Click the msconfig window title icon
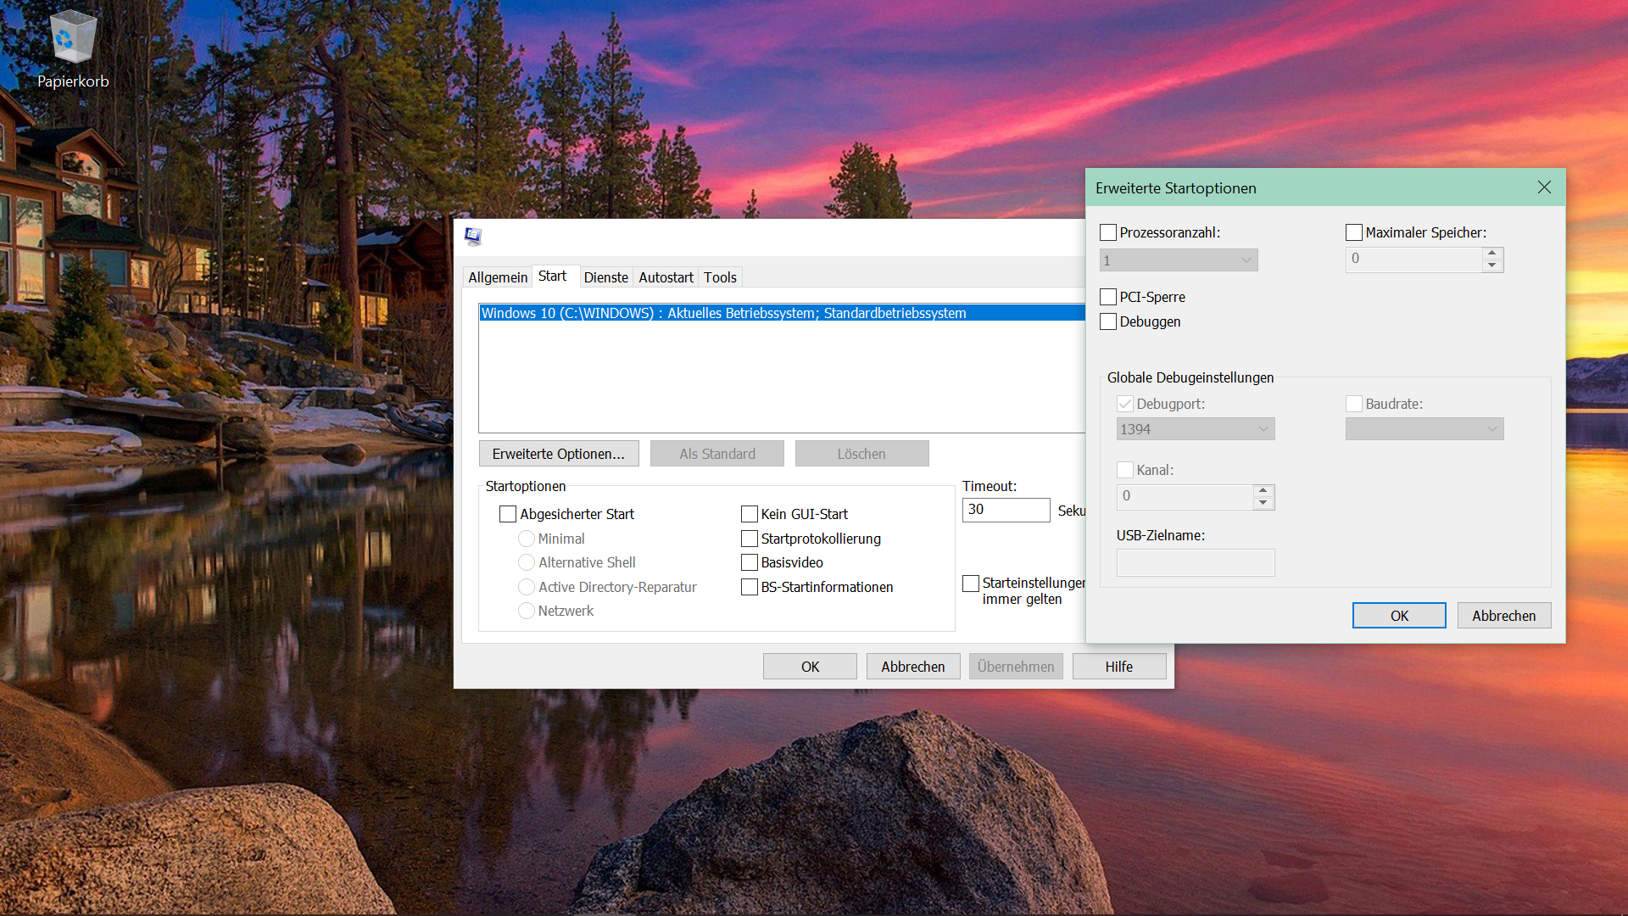The width and height of the screenshot is (1628, 916). tap(473, 237)
